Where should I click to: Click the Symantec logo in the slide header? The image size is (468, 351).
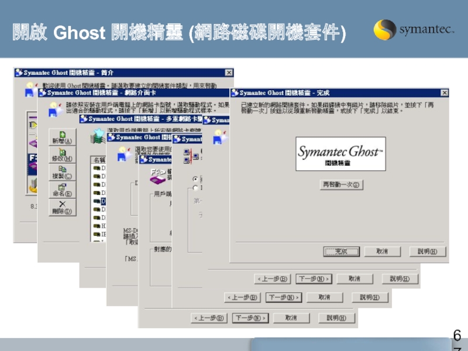[414, 30]
